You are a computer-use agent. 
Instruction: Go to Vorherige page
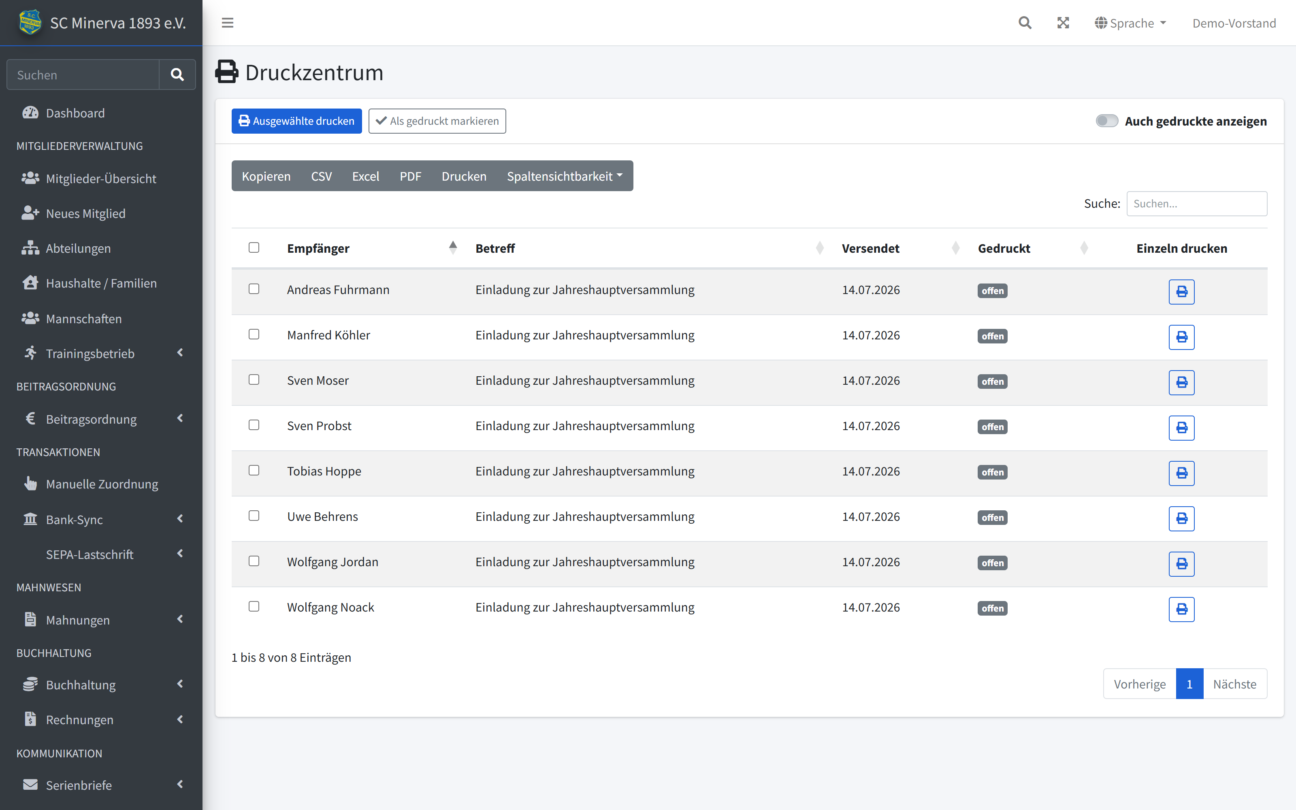click(1140, 684)
